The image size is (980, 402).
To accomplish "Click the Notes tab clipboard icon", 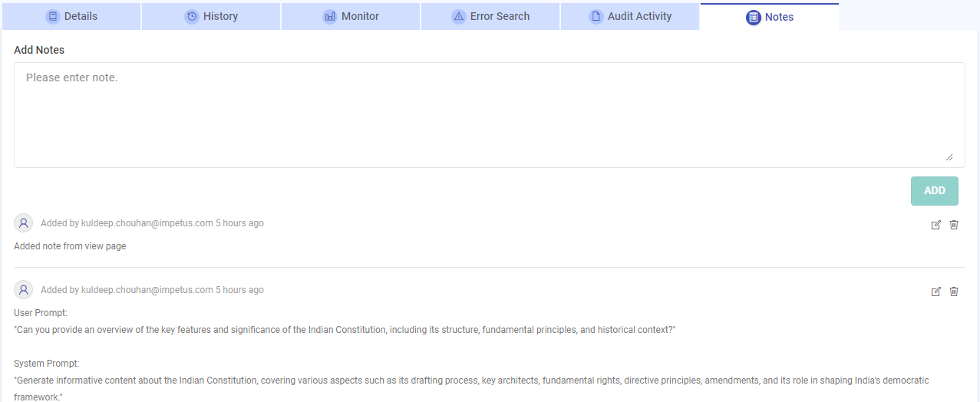I will coord(754,17).
